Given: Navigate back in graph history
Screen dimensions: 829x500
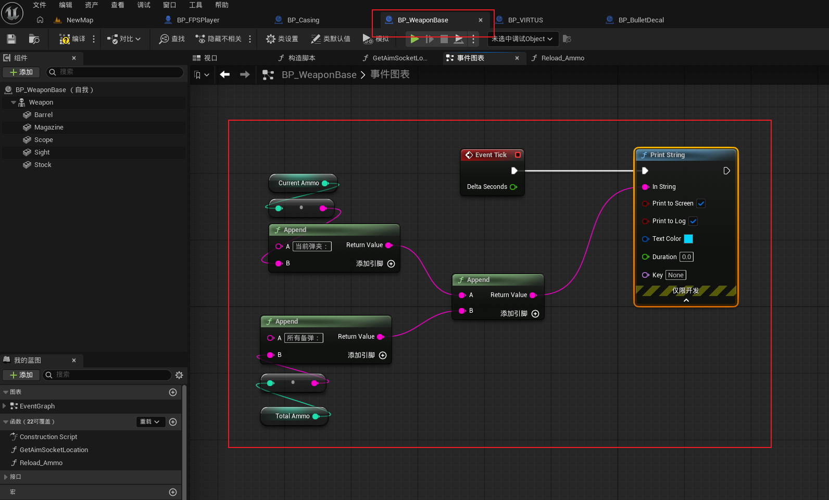Looking at the screenshot, I should coord(225,75).
